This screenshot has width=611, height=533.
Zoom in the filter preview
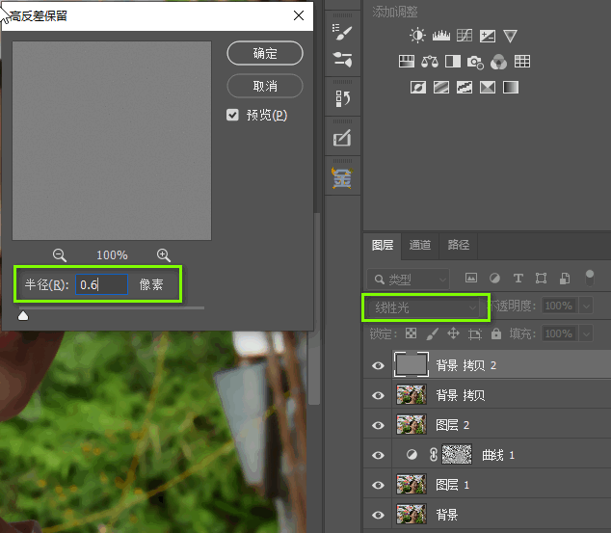163,255
